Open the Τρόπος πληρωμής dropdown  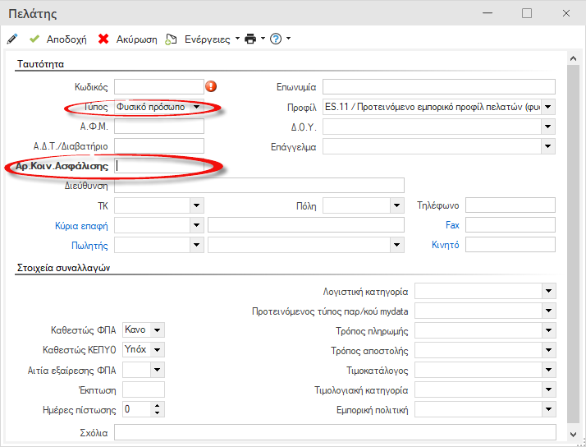coord(548,330)
